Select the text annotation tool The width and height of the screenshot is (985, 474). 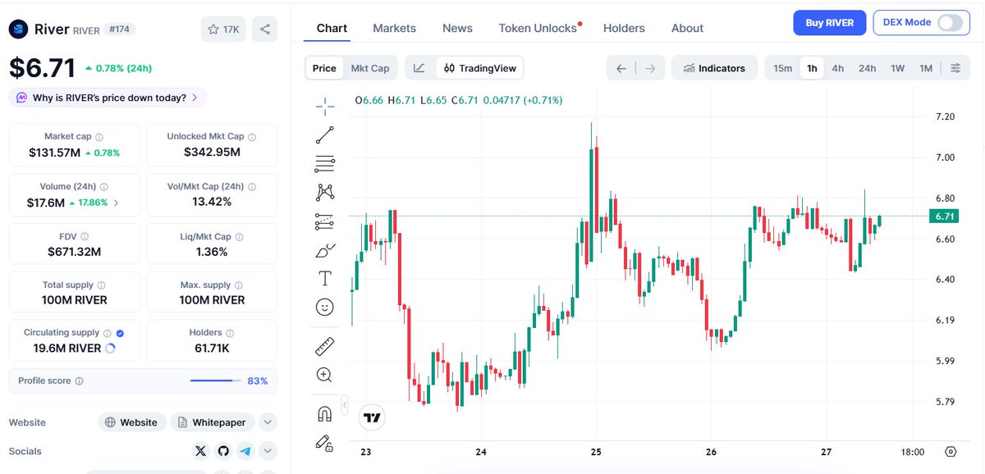tap(325, 279)
